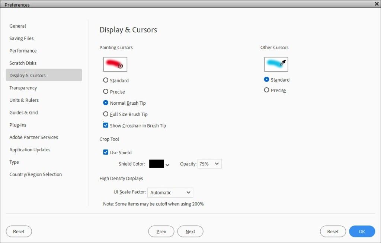The image size is (381, 243).
Task: Select the Standard painting cursor option
Action: tap(106, 80)
